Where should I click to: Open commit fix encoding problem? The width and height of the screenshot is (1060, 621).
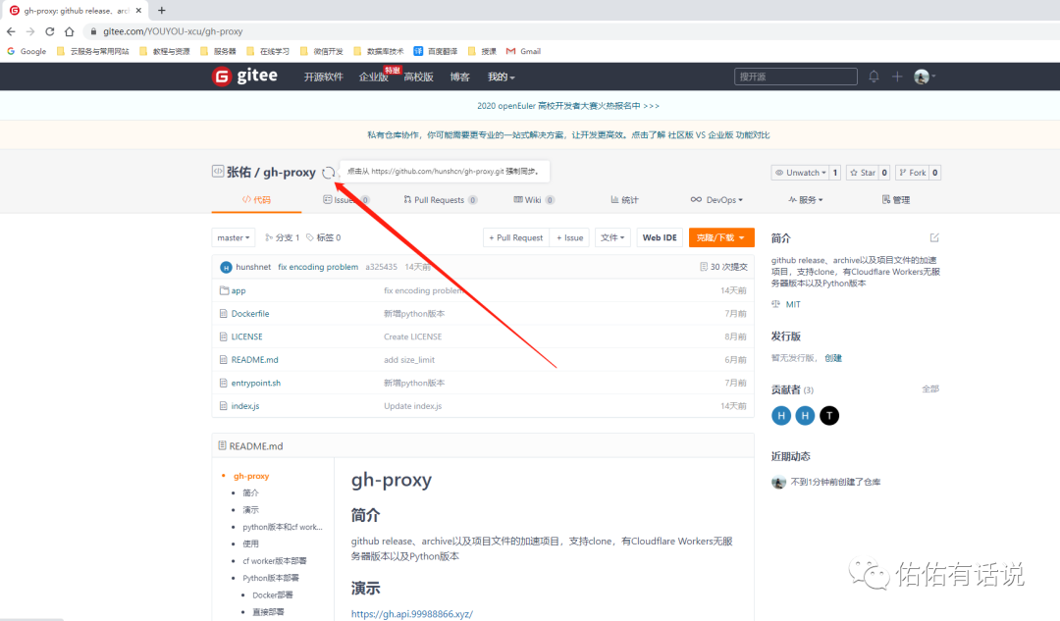318,267
